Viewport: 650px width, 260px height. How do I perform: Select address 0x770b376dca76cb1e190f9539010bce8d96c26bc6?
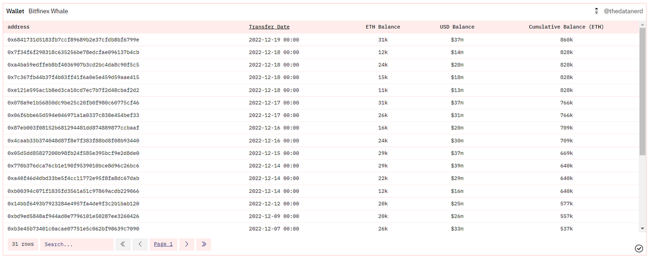[x=73, y=165]
